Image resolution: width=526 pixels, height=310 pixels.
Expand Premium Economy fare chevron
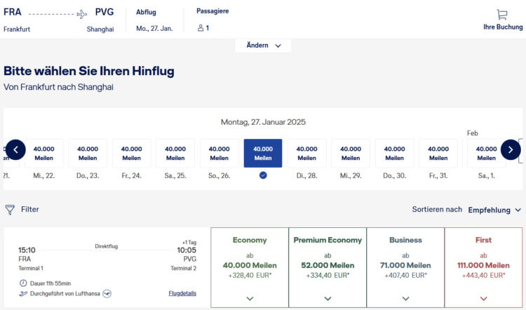(328, 299)
